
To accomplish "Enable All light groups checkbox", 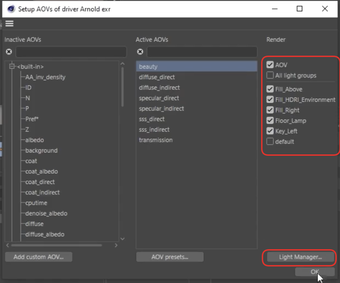I will [x=270, y=75].
